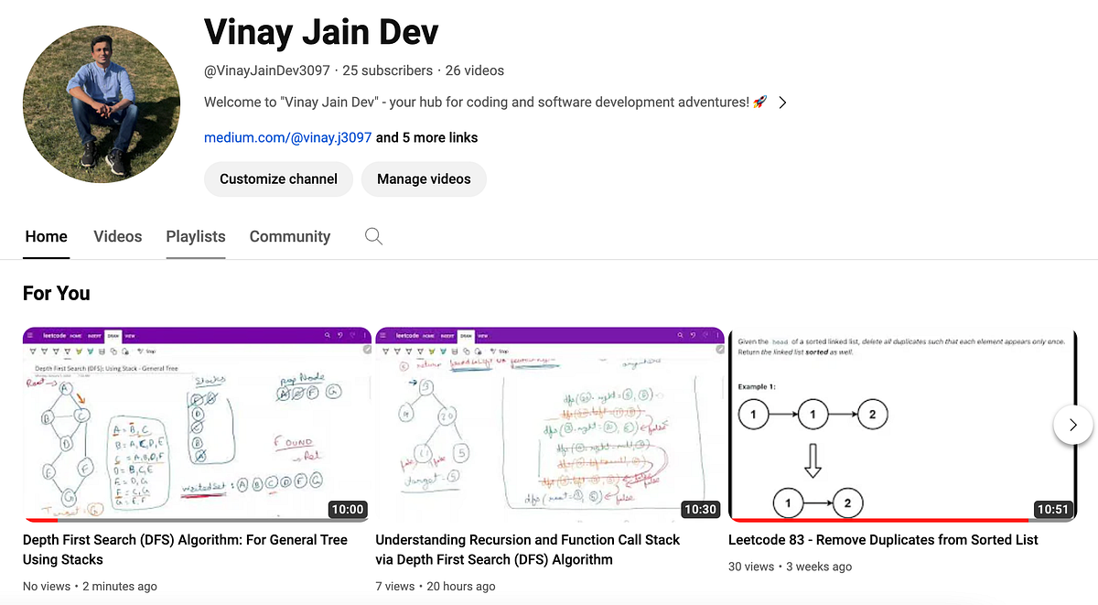Open search on the channel page
This screenshot has width=1098, height=605.
tap(373, 236)
